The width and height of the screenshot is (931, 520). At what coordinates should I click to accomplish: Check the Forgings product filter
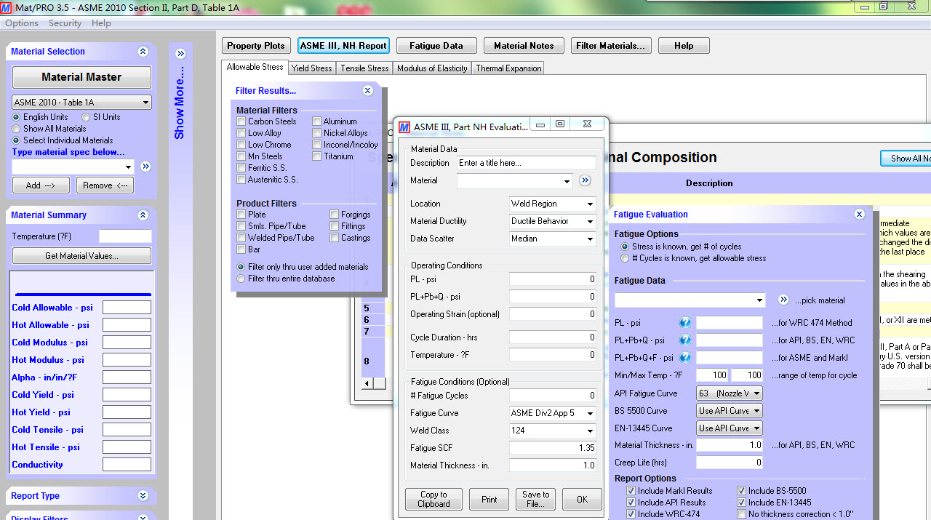(334, 215)
